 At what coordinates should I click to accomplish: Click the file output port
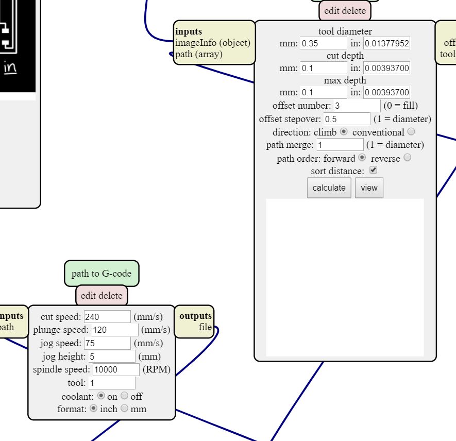point(205,327)
